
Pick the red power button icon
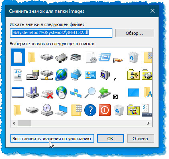tap(105, 110)
